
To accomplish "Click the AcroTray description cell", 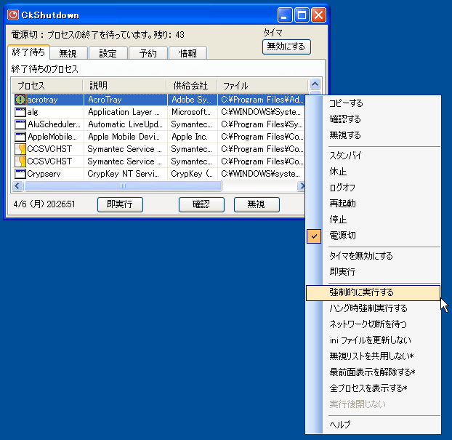I will 126,100.
